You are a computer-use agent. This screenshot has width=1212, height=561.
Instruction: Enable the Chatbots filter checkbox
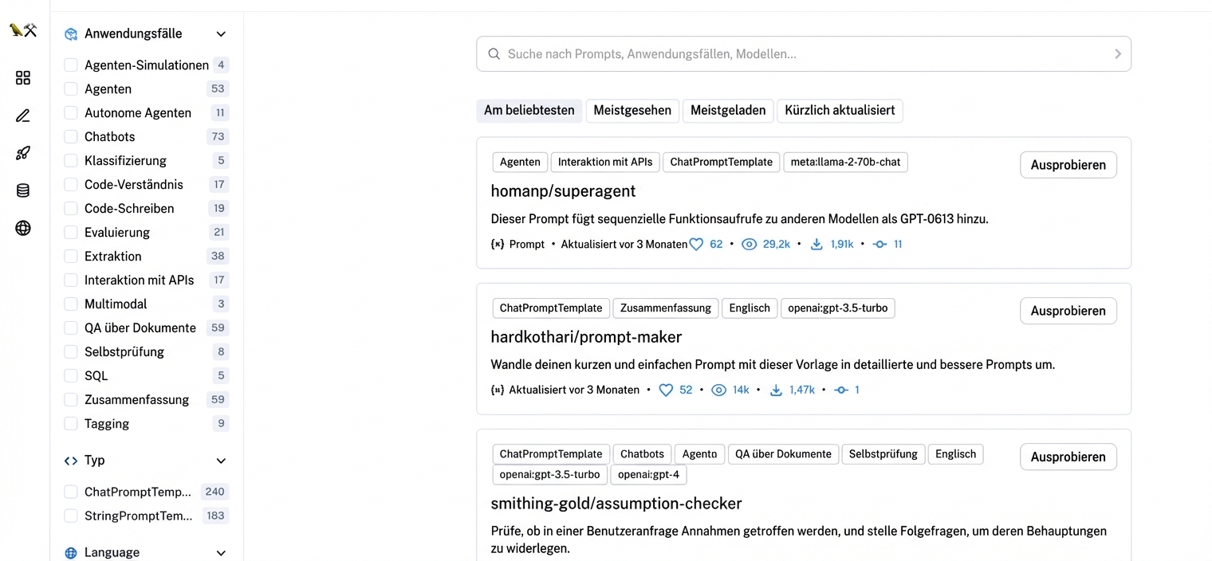[71, 137]
